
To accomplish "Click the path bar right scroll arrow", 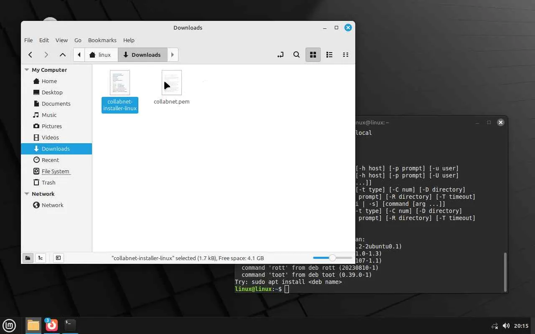I will (173, 55).
